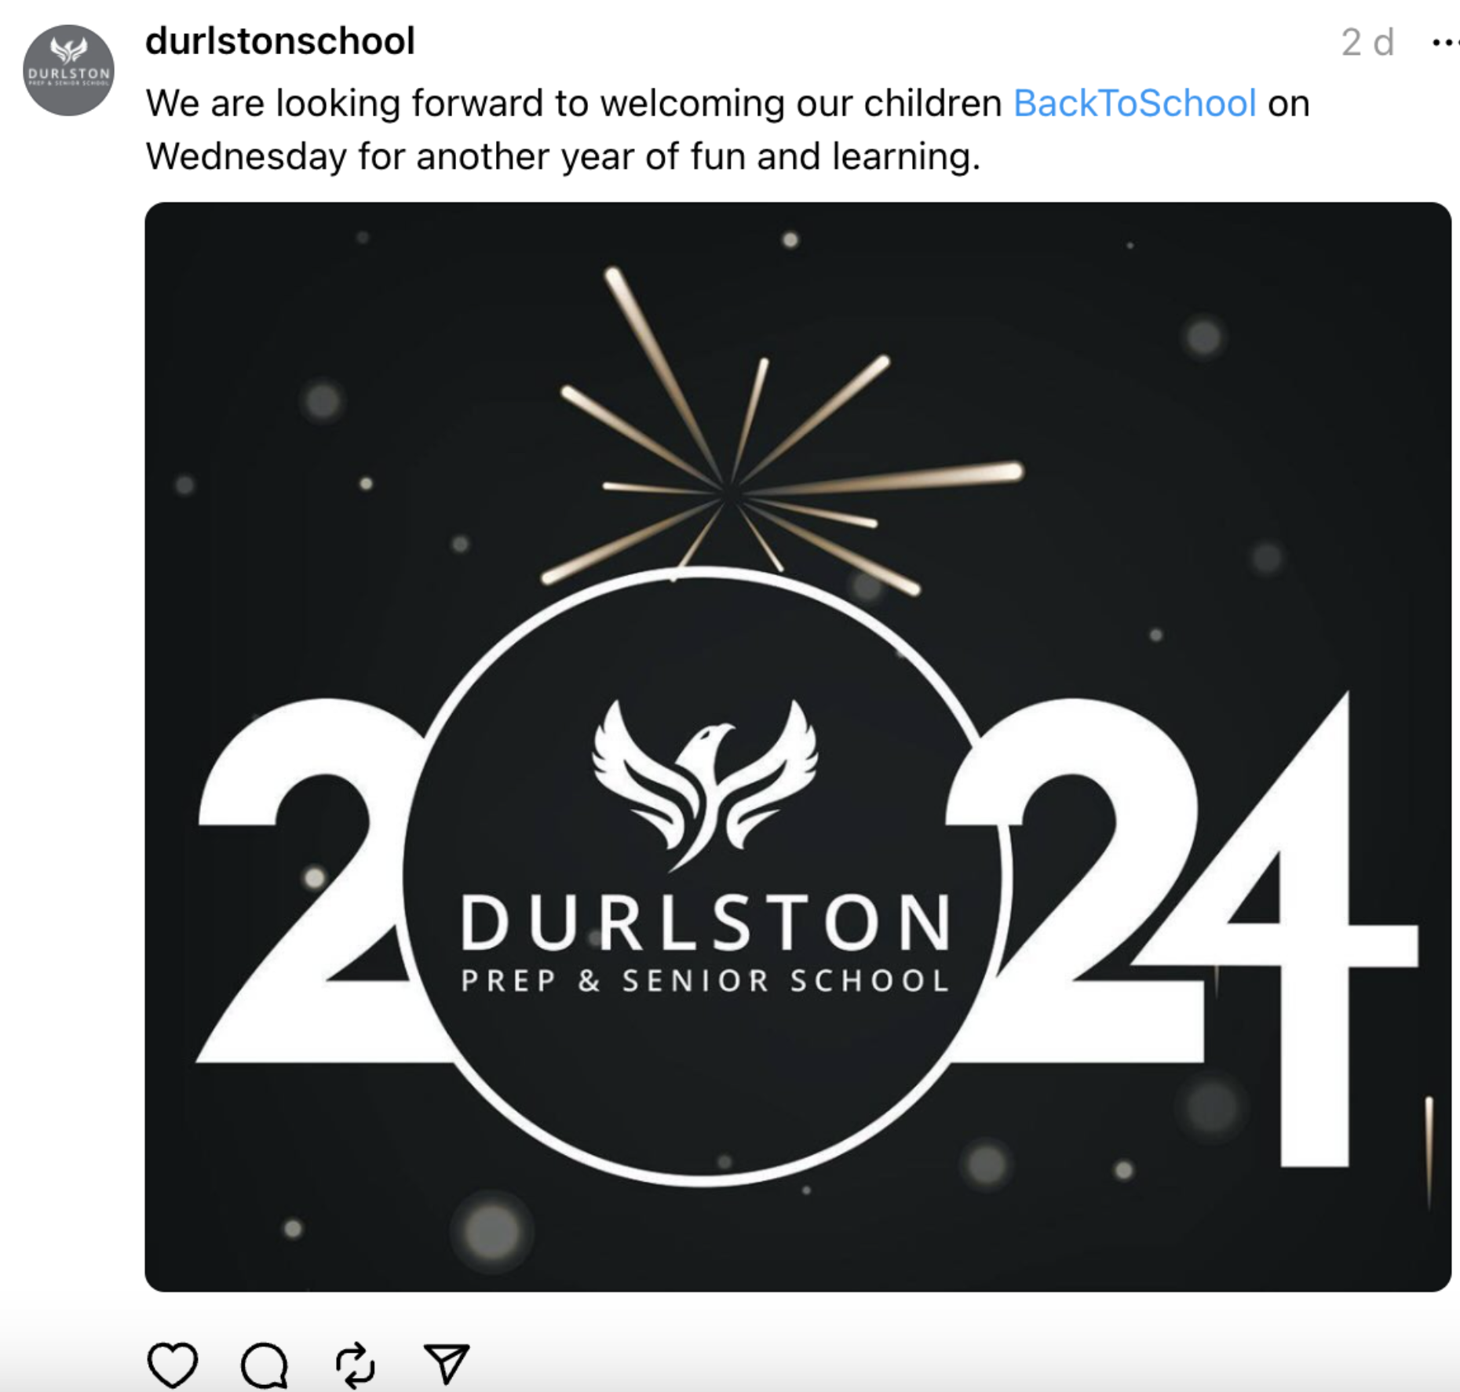The image size is (1460, 1392).
Task: Click the large leftmost numeral 2
Action: pyautogui.click(x=306, y=879)
